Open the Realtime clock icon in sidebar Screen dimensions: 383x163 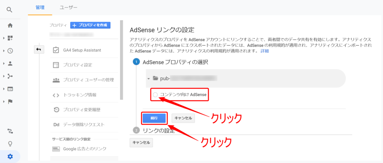coord(10,51)
